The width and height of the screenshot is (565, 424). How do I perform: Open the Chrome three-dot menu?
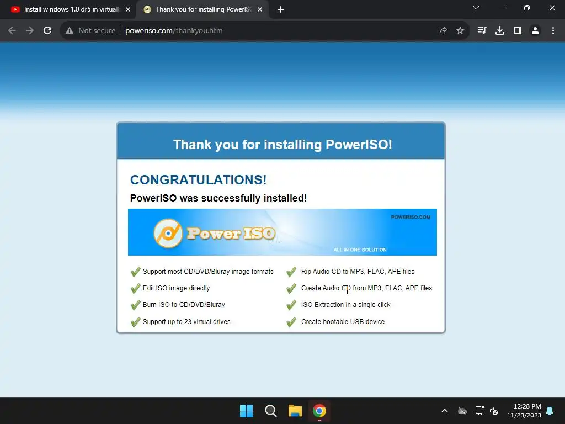pyautogui.click(x=553, y=31)
